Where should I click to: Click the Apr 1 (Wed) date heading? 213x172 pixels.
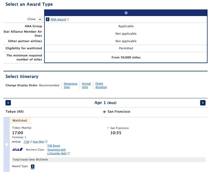(x=105, y=103)
